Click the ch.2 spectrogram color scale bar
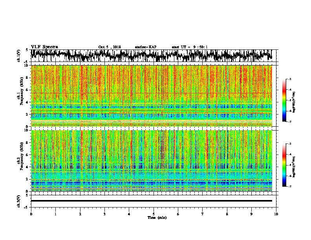This screenshot has height=240, width=311. point(284,165)
